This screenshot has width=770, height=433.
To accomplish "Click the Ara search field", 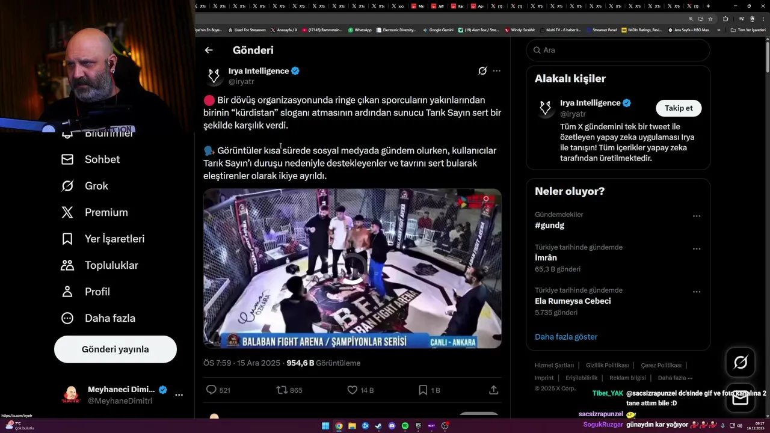I will 618,50.
